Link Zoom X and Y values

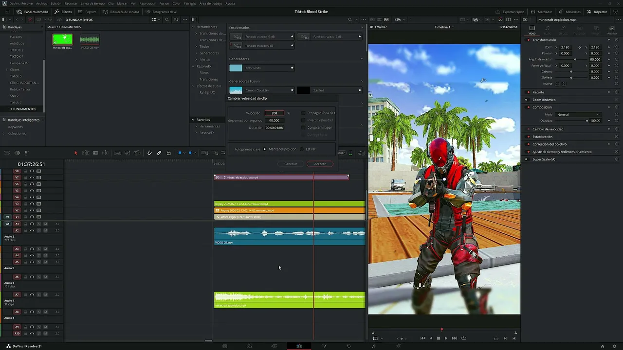click(580, 47)
